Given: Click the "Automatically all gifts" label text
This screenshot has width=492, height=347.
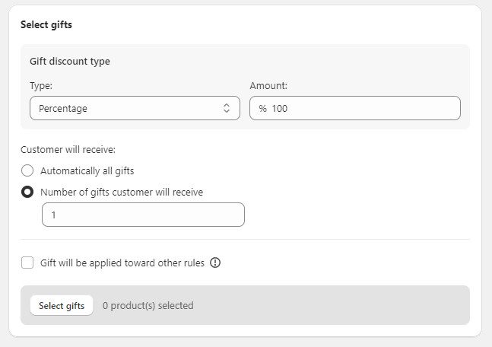Looking at the screenshot, I should [87, 170].
